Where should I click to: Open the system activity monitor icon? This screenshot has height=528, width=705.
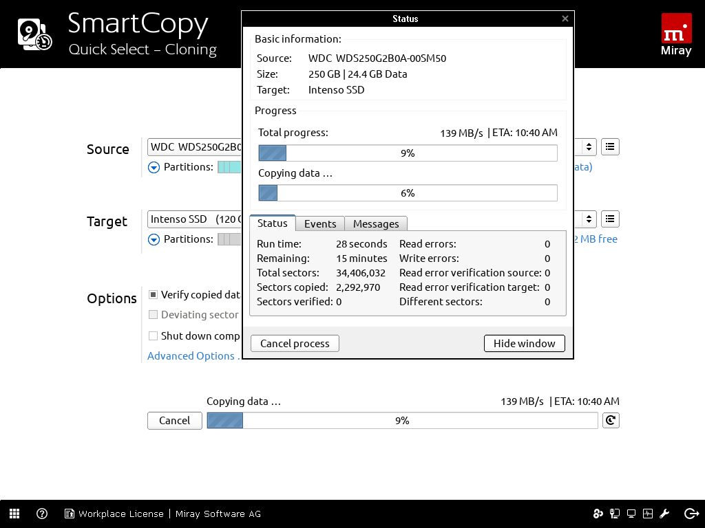click(648, 514)
